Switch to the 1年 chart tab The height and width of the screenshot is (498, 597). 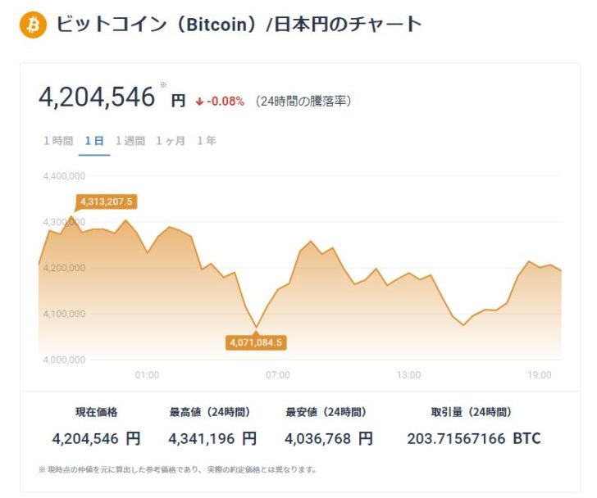(207, 141)
